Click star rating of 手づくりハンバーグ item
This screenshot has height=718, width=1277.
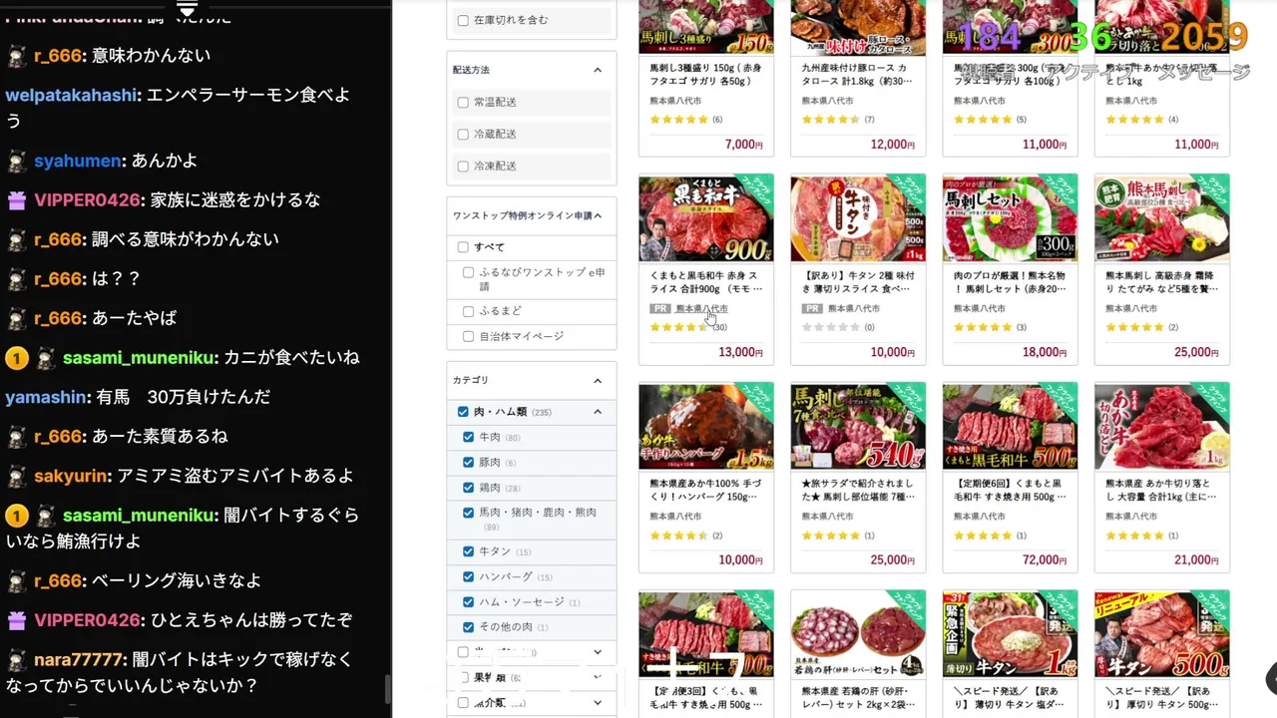(x=678, y=536)
